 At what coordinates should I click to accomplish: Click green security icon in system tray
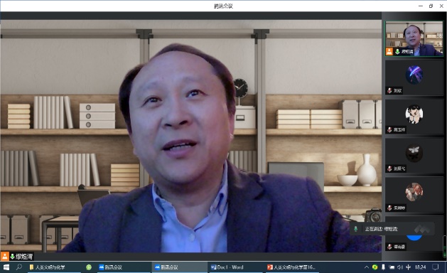point(375,267)
